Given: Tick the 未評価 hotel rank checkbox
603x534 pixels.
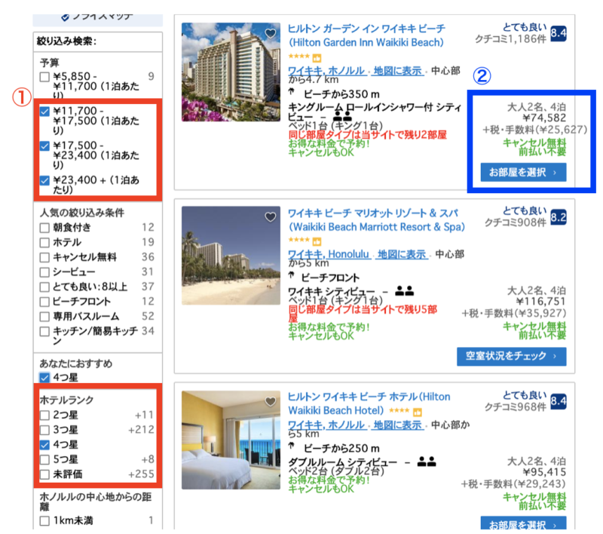Looking at the screenshot, I should tap(44, 474).
